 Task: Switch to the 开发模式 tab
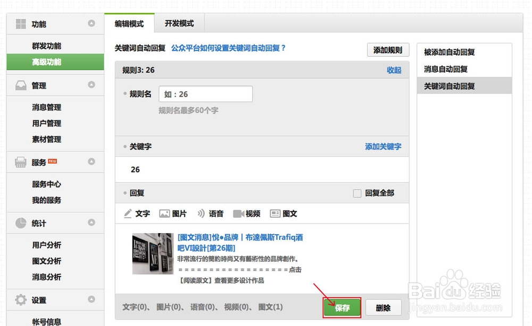pos(178,23)
